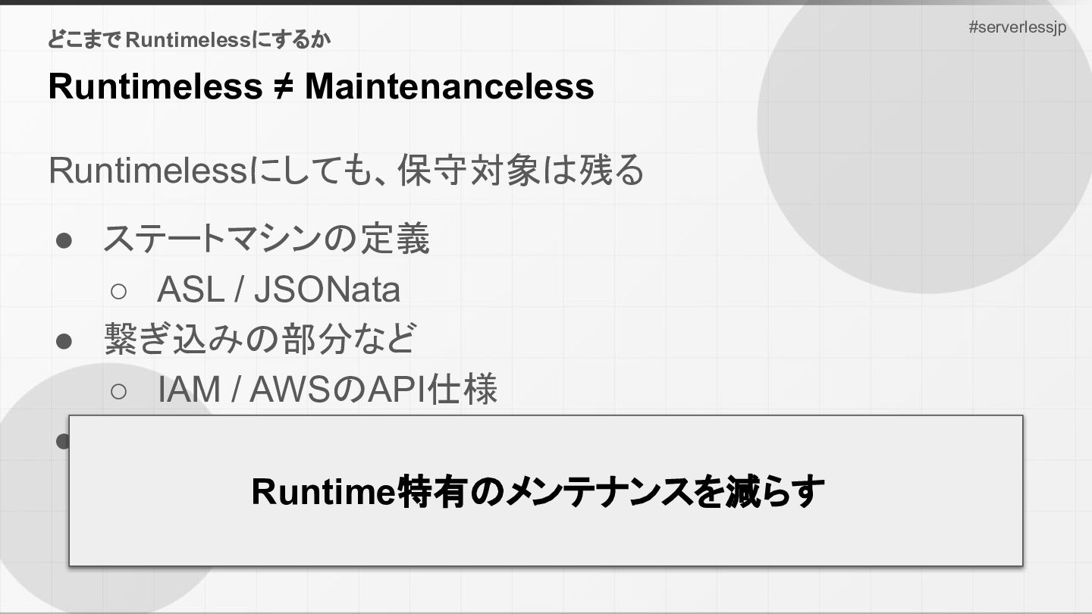Click the word Maintenanceless in heading
This screenshot has width=1092, height=614.
click(x=449, y=86)
